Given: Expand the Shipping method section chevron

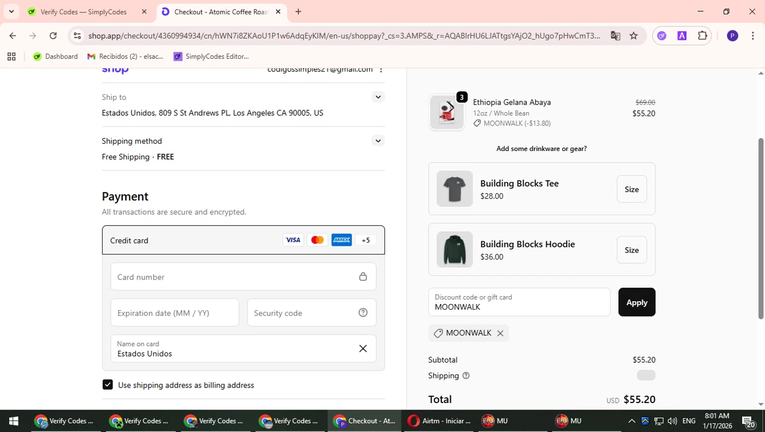Looking at the screenshot, I should pos(378,141).
